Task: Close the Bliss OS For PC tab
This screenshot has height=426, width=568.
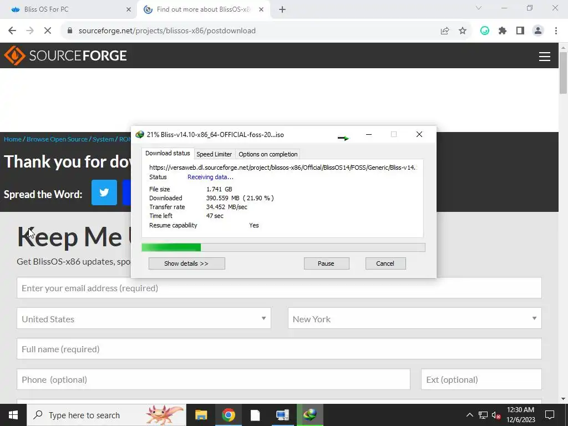Action: coord(129,9)
